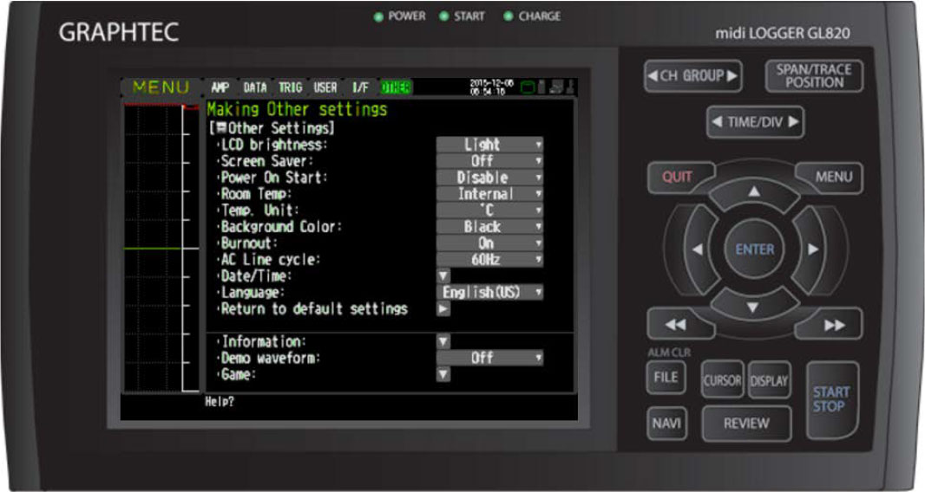925x492 pixels.
Task: Expand the Game arrow
Action: click(x=443, y=374)
